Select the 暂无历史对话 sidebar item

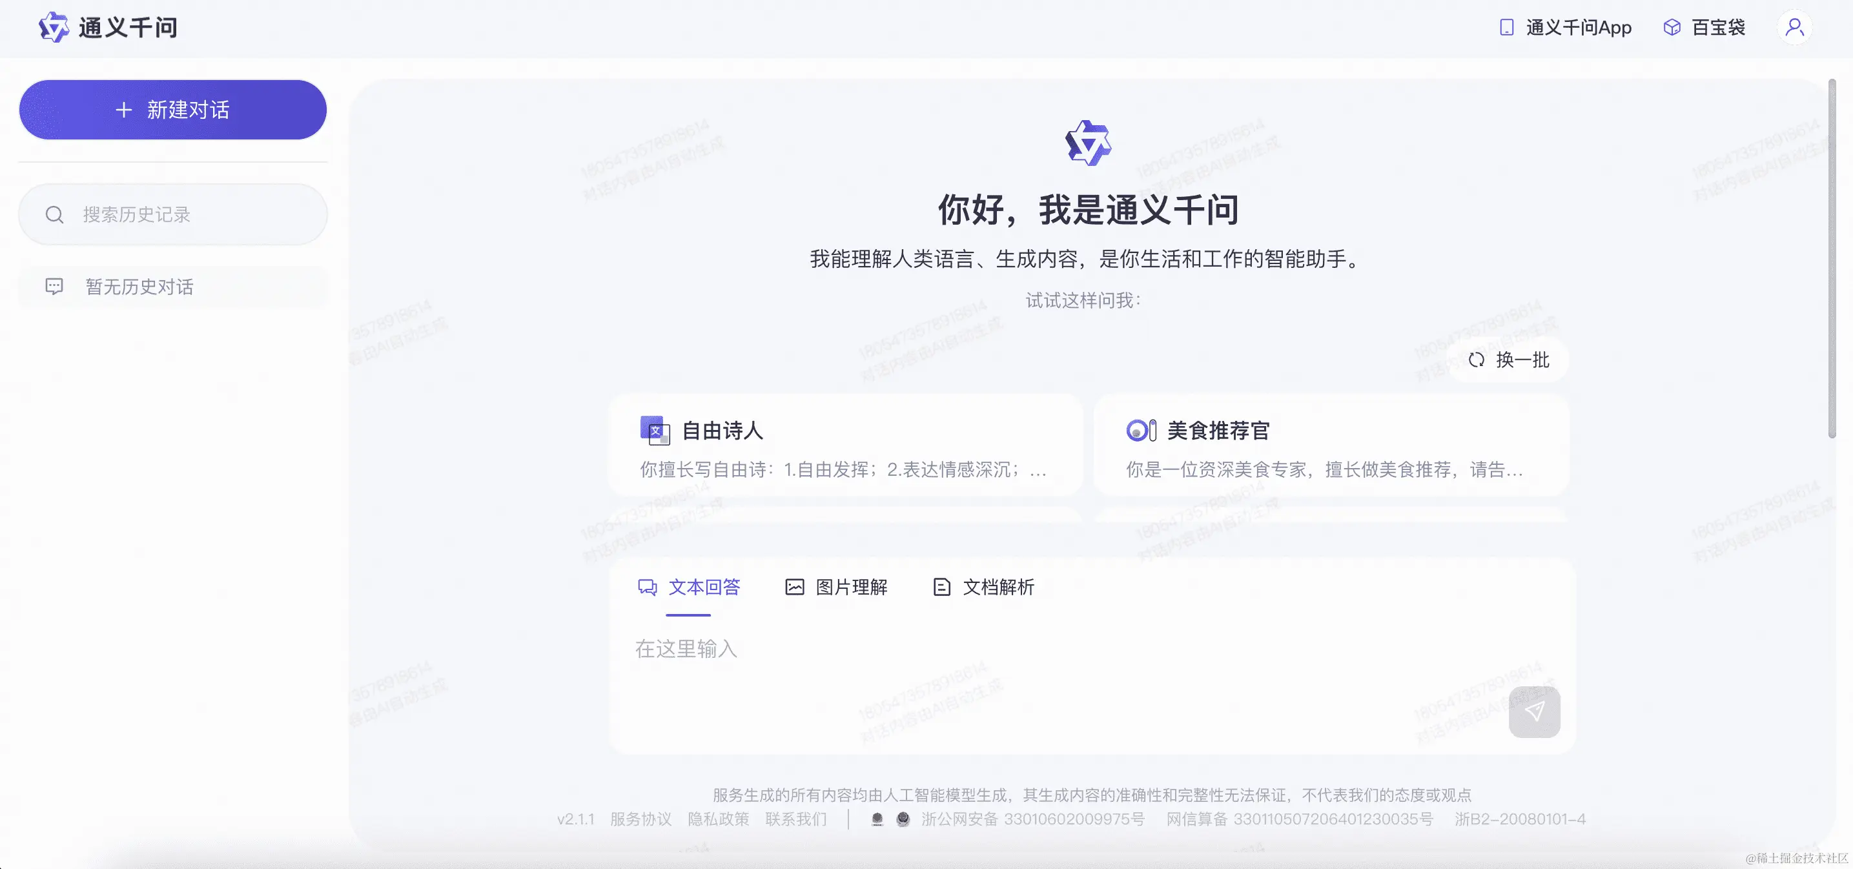point(139,287)
